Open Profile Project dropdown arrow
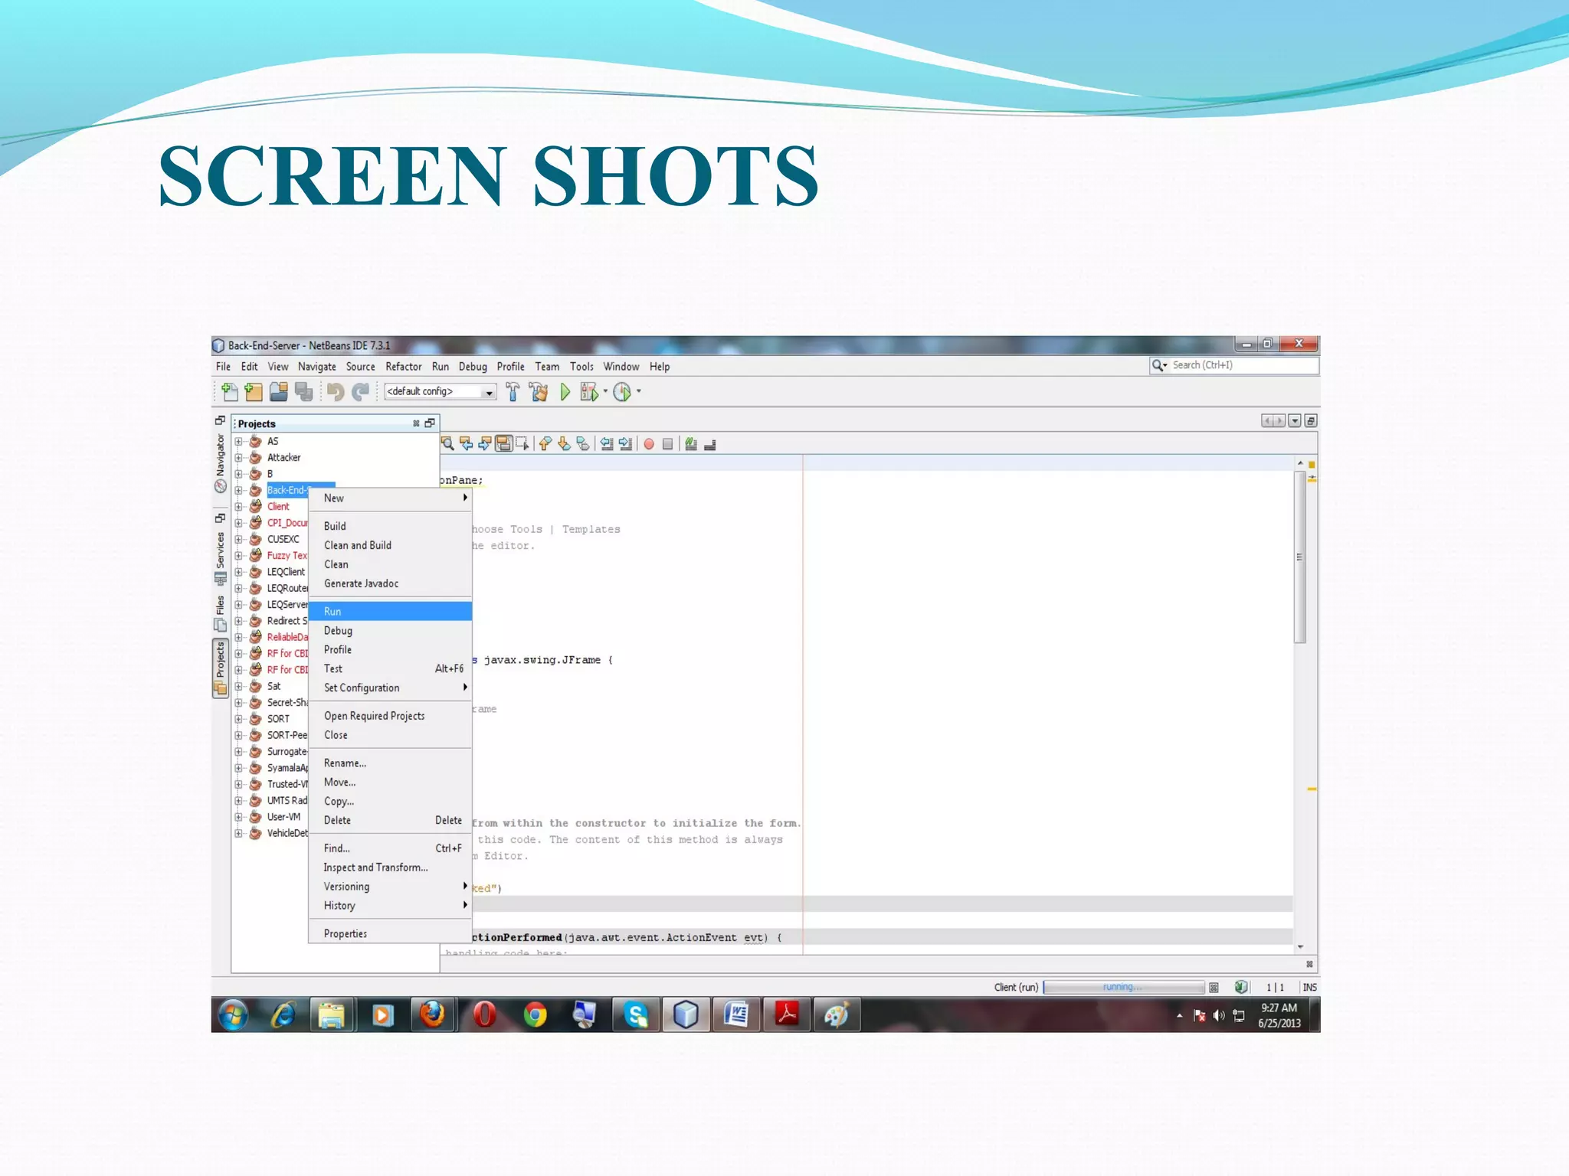Viewport: 1569px width, 1176px height. (x=638, y=392)
